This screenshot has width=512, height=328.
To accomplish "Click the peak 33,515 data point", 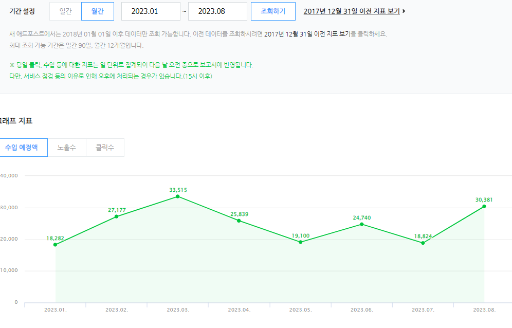I will 178,196.
